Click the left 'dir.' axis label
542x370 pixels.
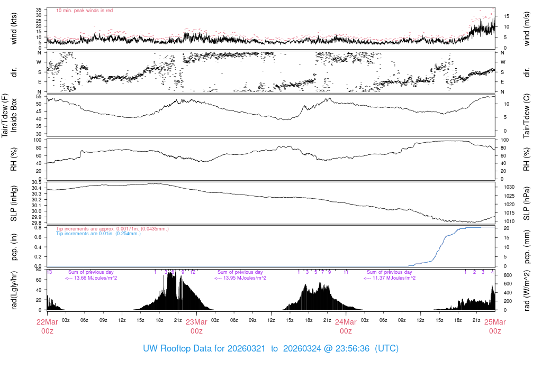click(14, 72)
